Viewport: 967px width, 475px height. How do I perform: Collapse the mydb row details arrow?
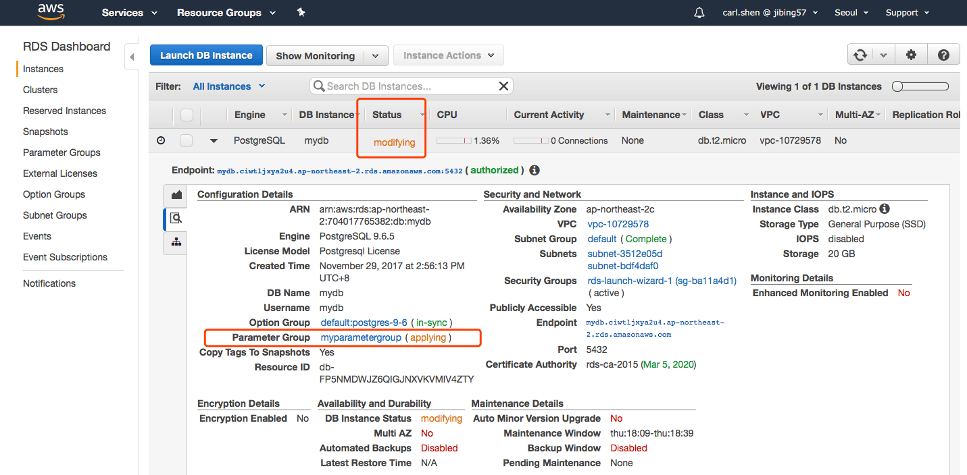coord(214,140)
